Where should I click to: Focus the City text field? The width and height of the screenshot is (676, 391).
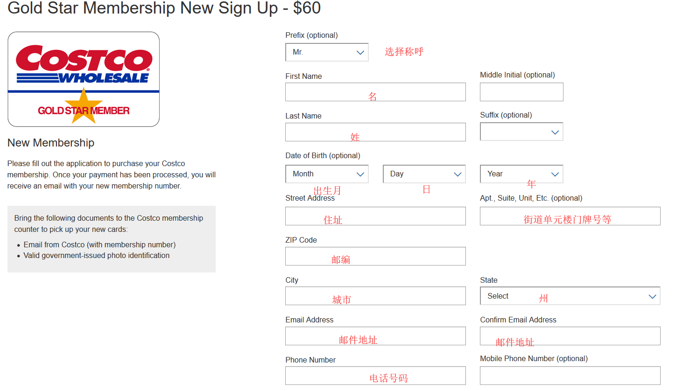(x=375, y=296)
